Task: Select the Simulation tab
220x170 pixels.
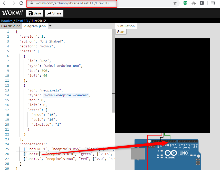Action: pos(126,26)
